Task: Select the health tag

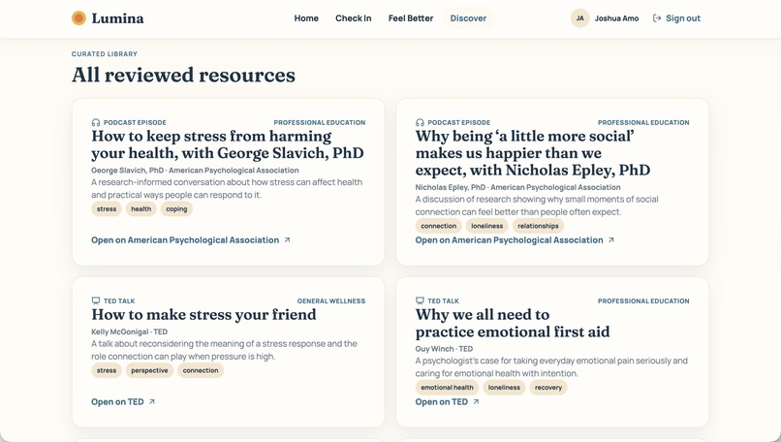Action: coord(141,209)
